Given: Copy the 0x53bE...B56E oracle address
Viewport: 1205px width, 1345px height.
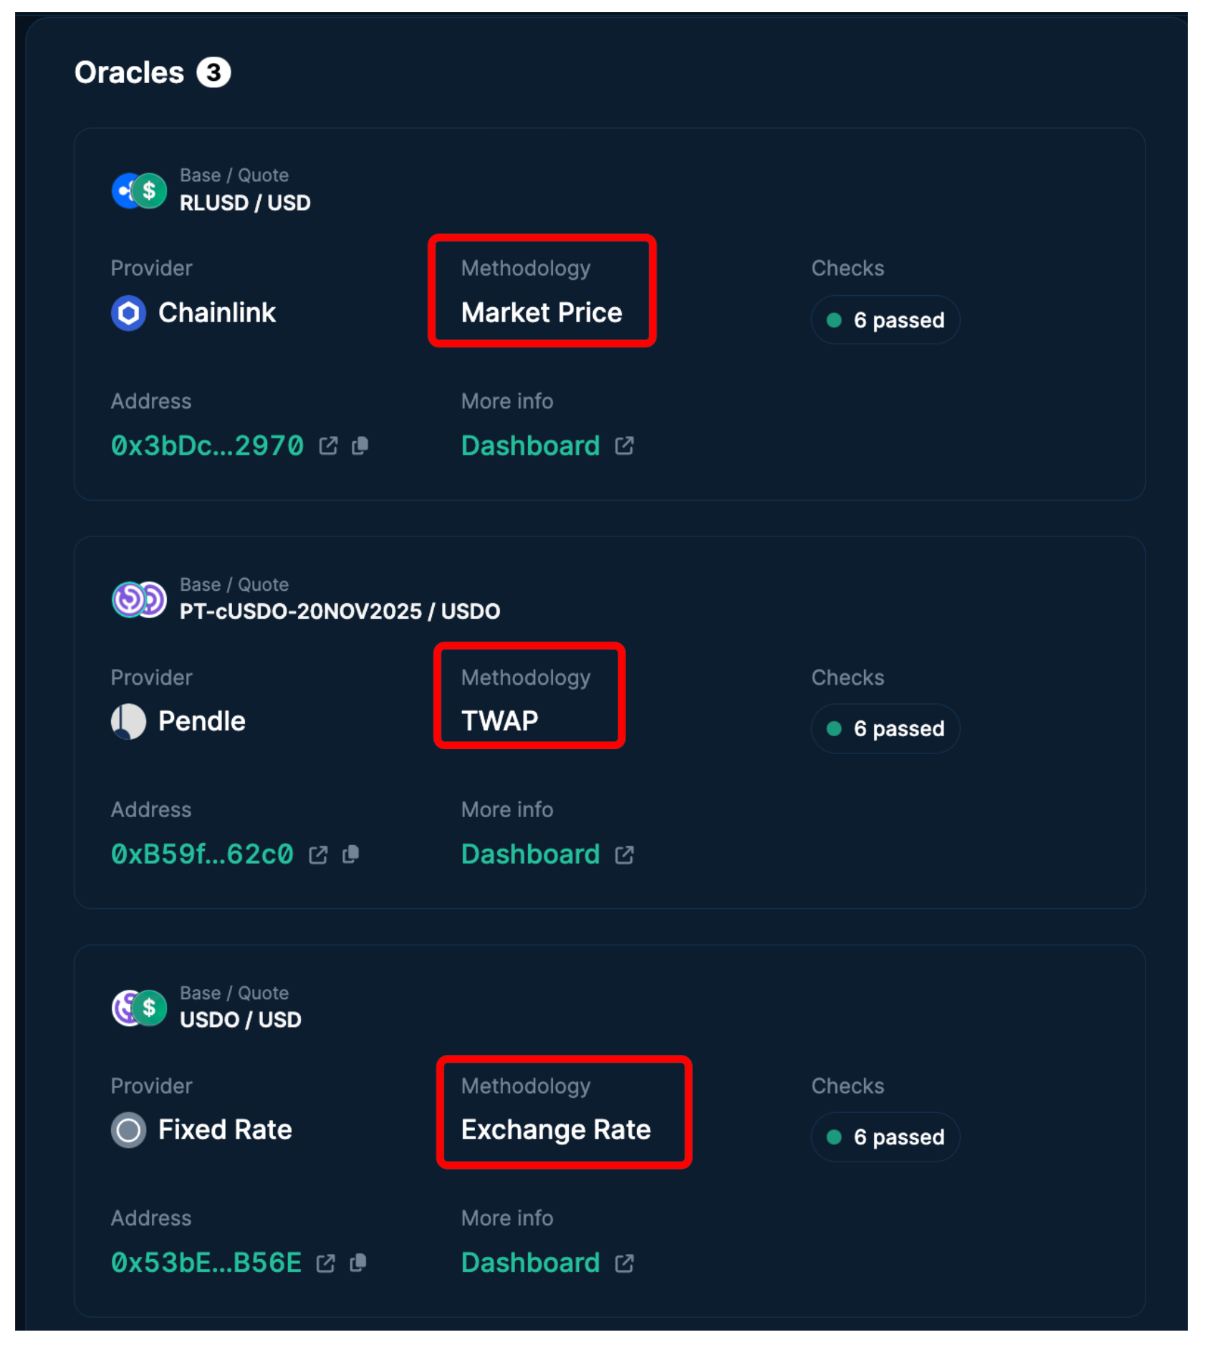Looking at the screenshot, I should 358,1263.
